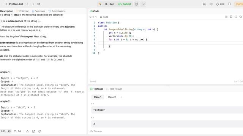The width and height of the screenshot is (243, 136).
Task: Click Example 2 Input s = "abcd" line
Action: coord(18,107)
